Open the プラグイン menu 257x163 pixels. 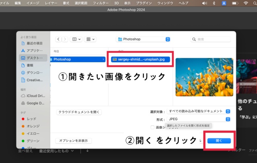[x=144, y=3]
